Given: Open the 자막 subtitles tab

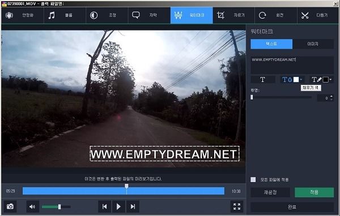Looking at the screenshot, I should (x=150, y=15).
